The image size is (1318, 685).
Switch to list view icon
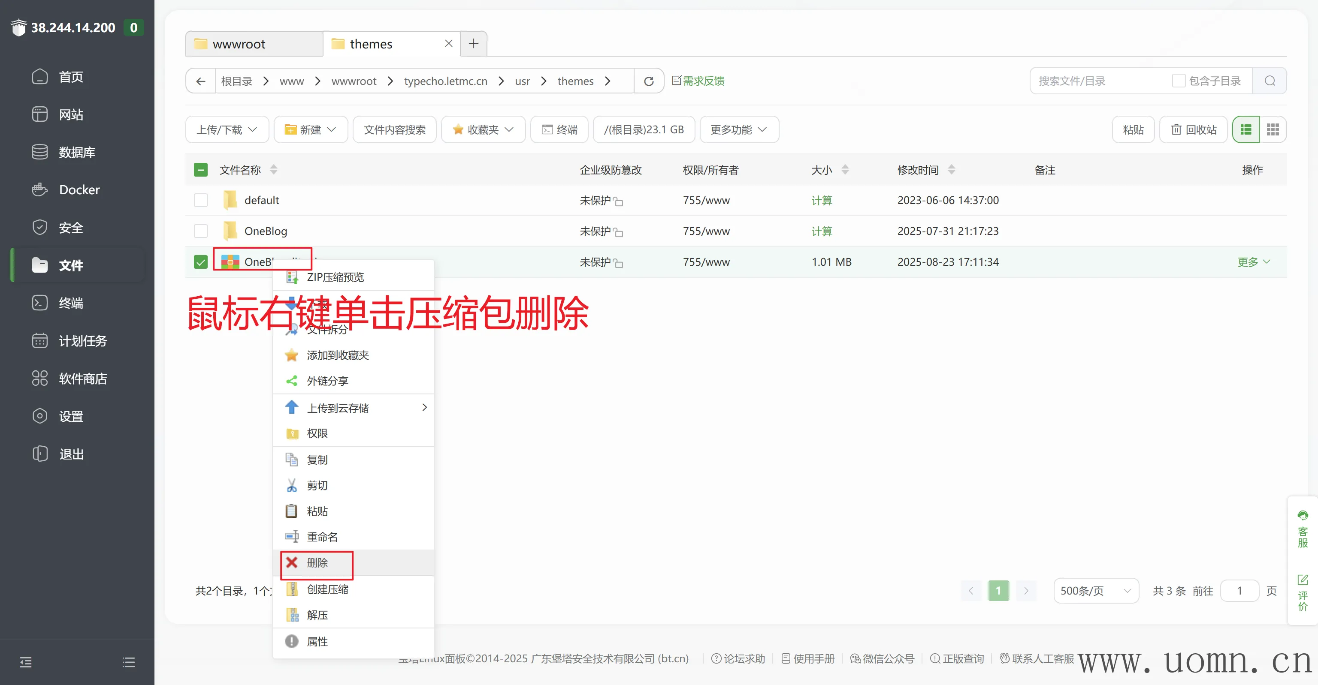pyautogui.click(x=1246, y=130)
